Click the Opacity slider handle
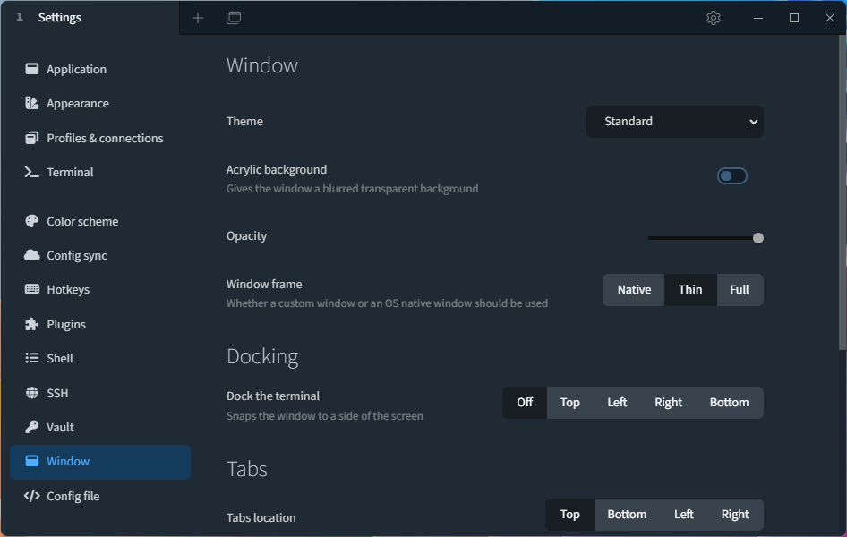847x537 pixels. [x=758, y=238]
